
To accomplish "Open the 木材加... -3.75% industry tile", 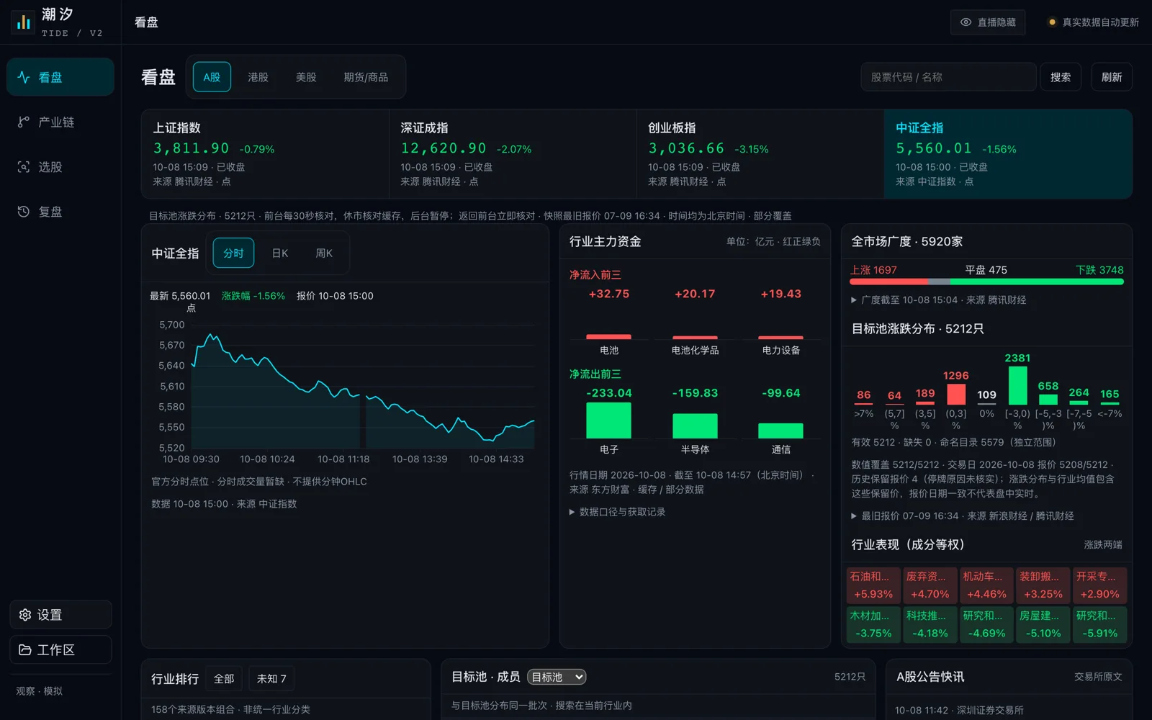I will (873, 625).
